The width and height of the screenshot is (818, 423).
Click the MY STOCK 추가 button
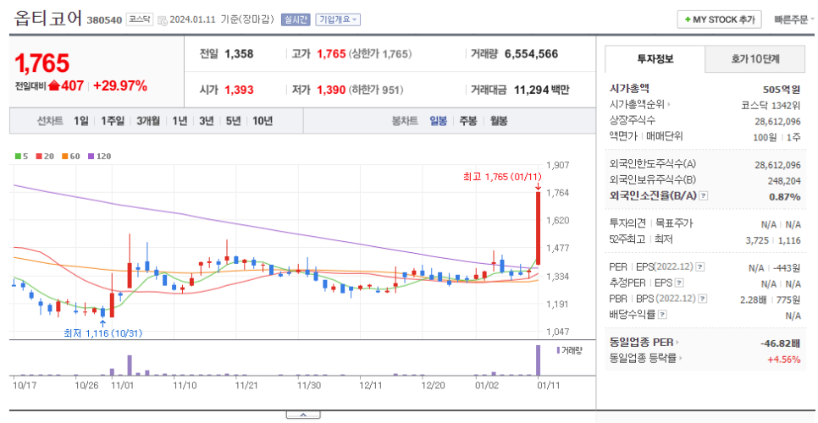tap(720, 19)
